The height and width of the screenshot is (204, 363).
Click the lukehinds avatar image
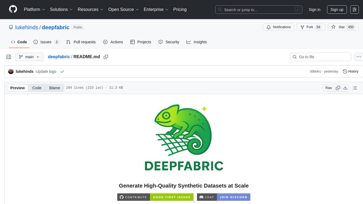pos(11,72)
